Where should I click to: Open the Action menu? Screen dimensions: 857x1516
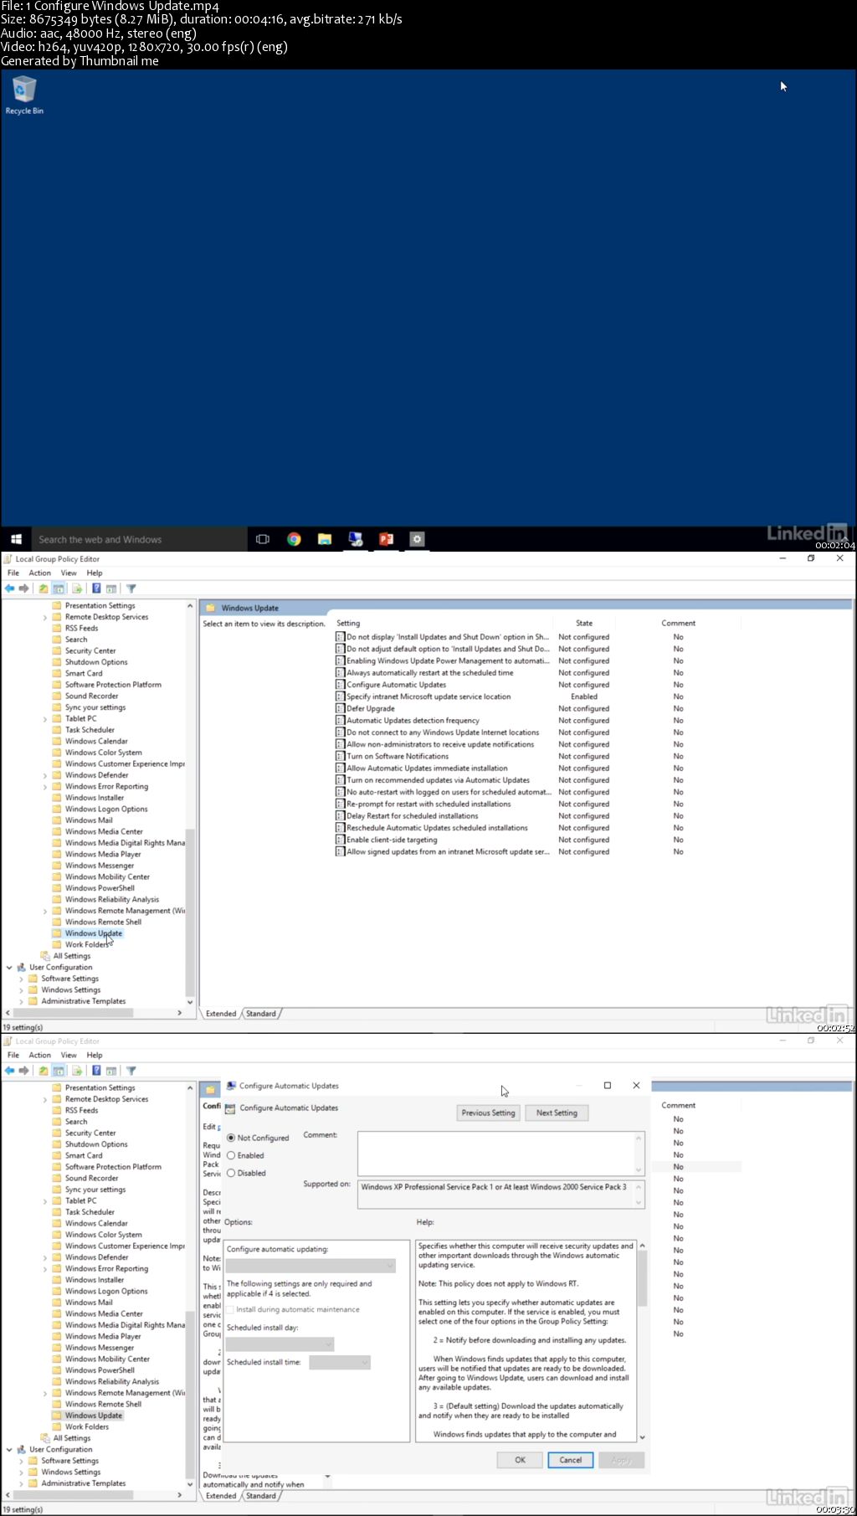pos(39,1055)
